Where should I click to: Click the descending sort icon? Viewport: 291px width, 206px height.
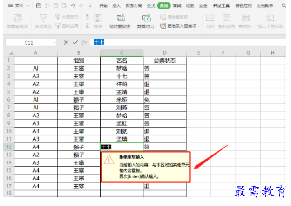pos(88,26)
